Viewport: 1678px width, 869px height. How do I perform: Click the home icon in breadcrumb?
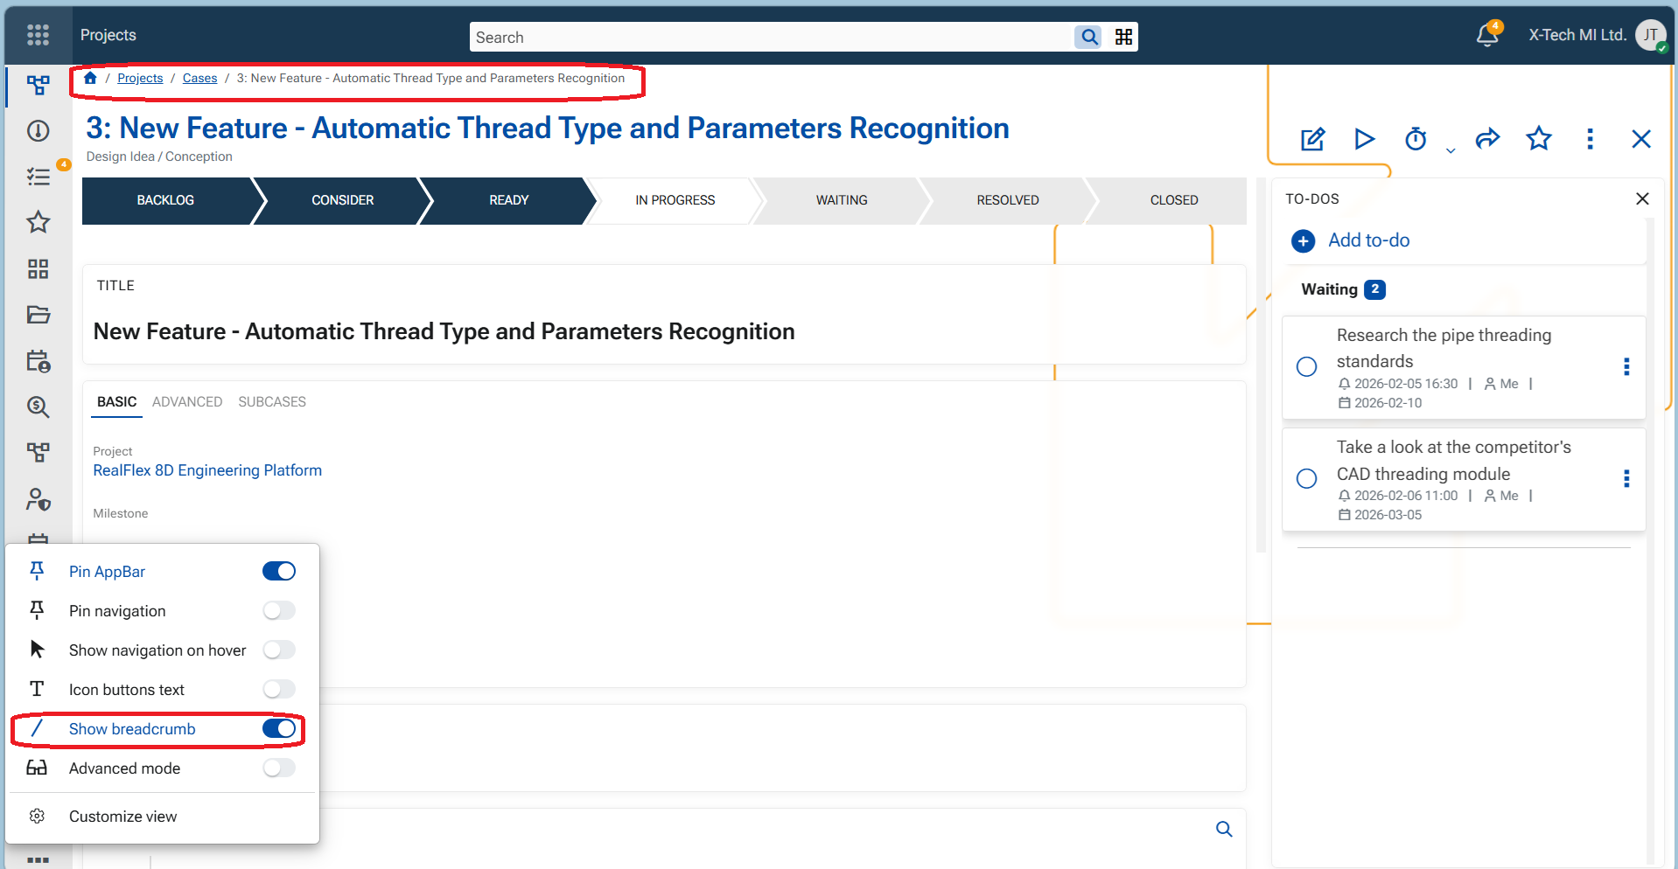pos(90,78)
